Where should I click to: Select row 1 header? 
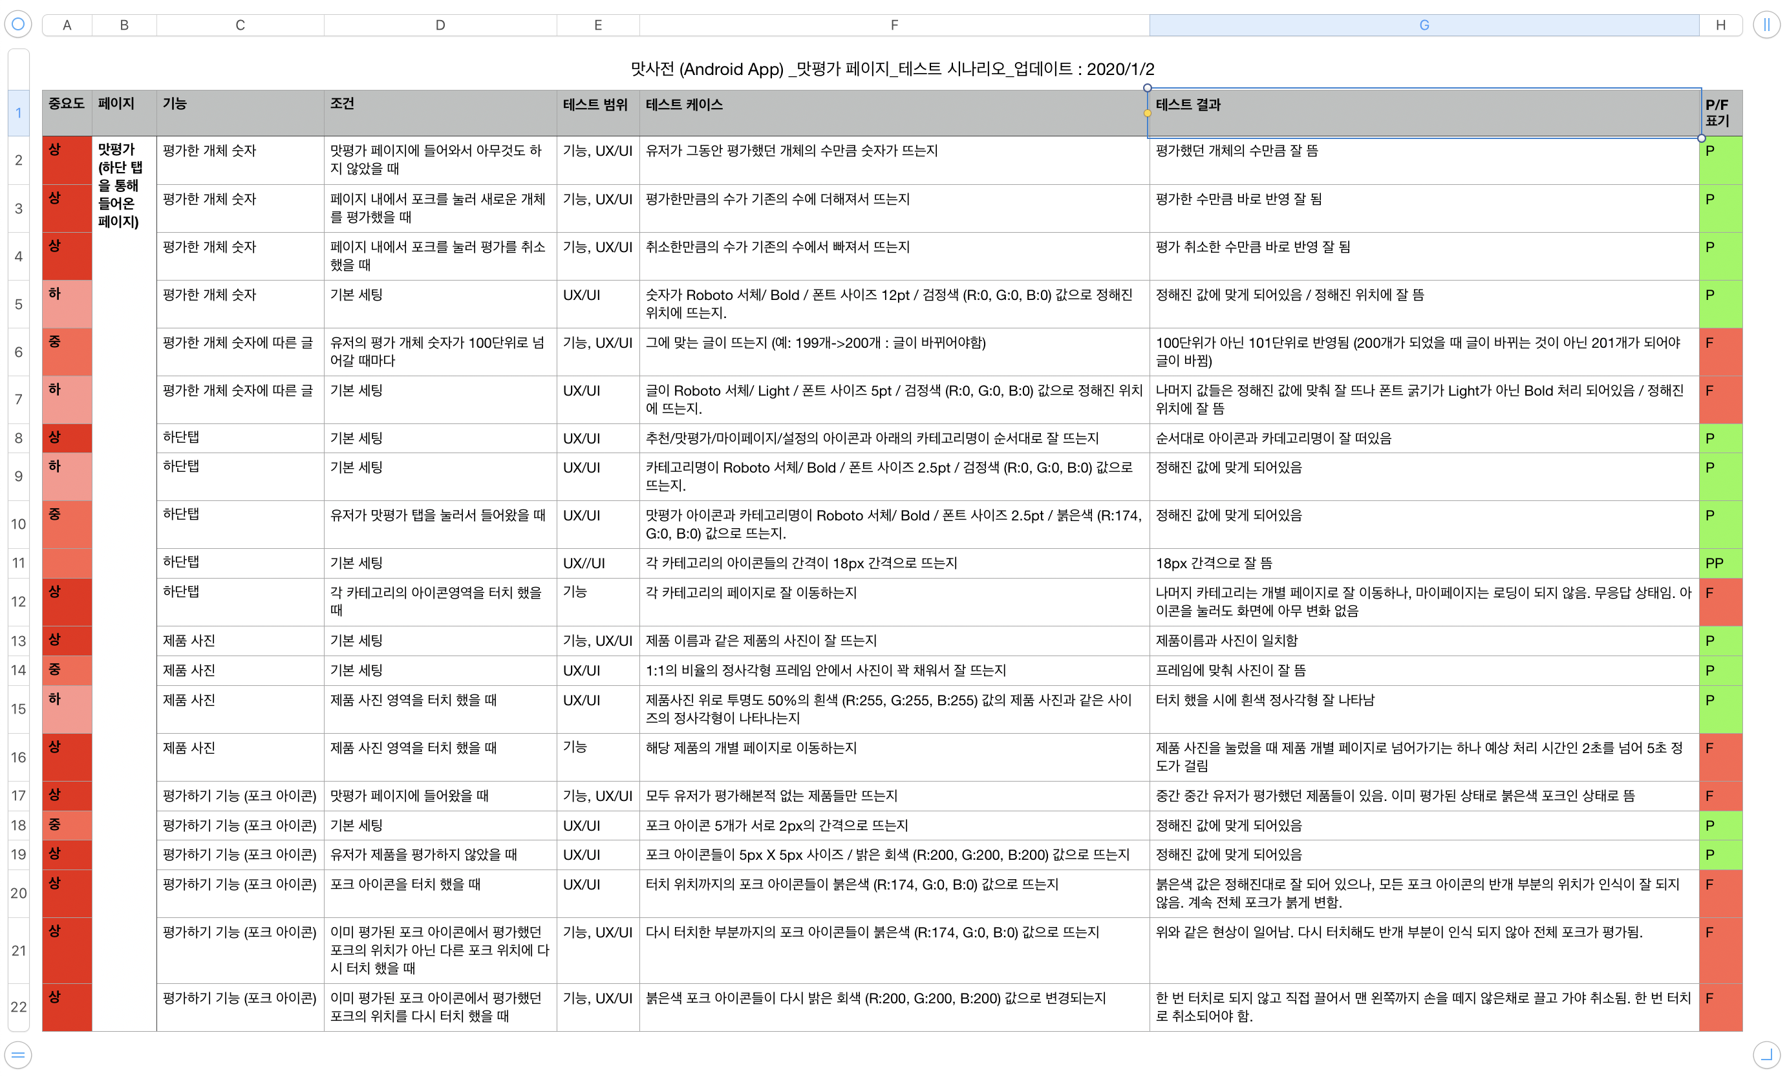point(18,112)
